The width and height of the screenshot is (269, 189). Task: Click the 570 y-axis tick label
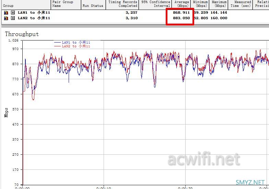15,109
